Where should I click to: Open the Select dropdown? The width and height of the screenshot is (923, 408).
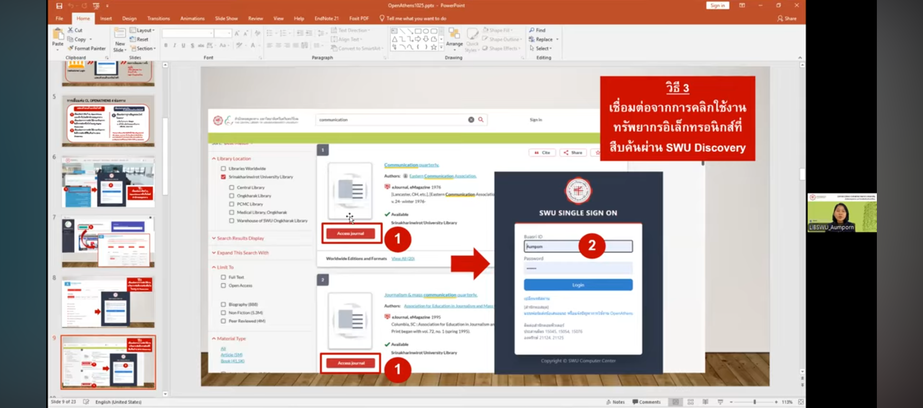tap(541, 49)
